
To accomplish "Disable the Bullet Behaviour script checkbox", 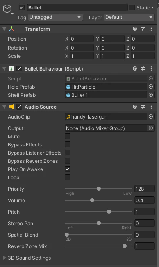I will 19,69.
